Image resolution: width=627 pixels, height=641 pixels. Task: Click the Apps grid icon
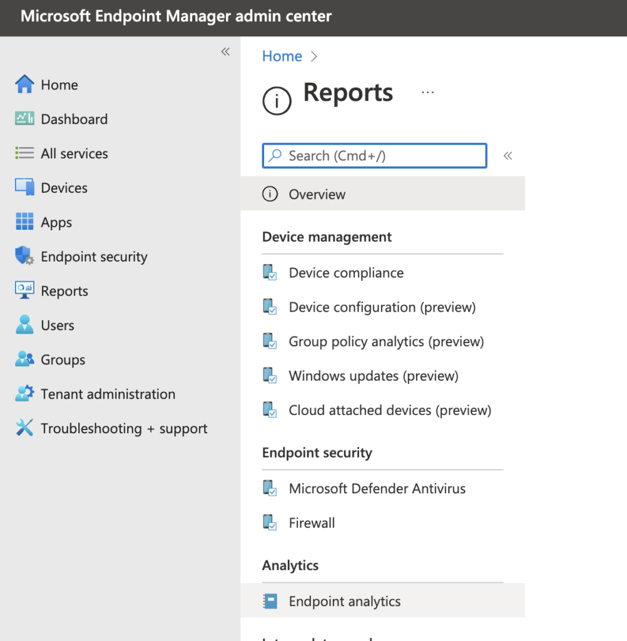click(x=24, y=222)
